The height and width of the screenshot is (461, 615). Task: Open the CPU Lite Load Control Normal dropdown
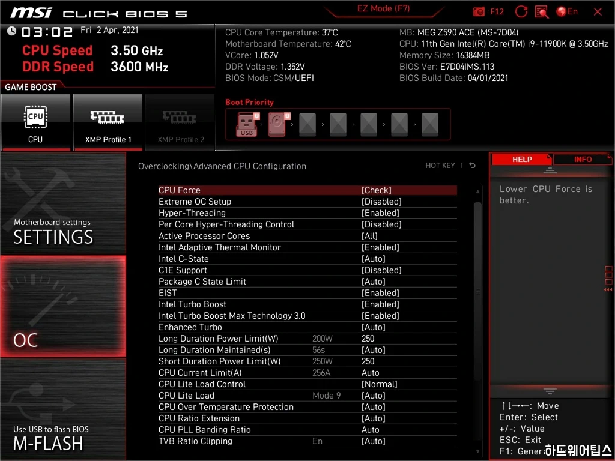click(379, 384)
